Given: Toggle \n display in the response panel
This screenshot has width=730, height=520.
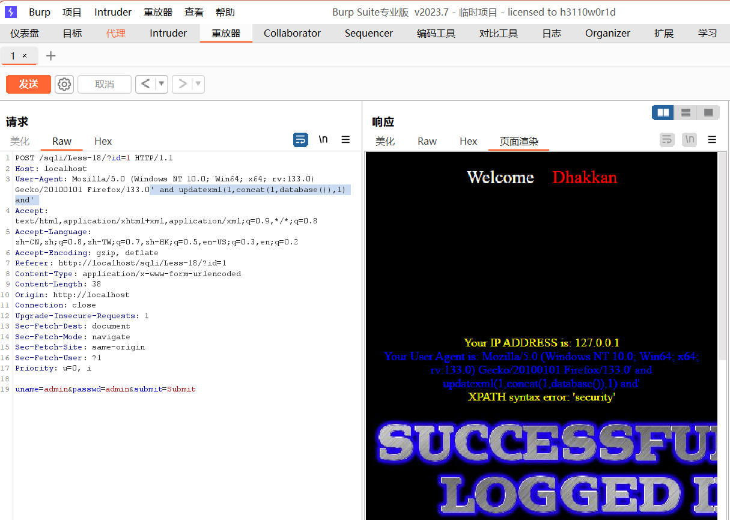Looking at the screenshot, I should click(x=690, y=140).
